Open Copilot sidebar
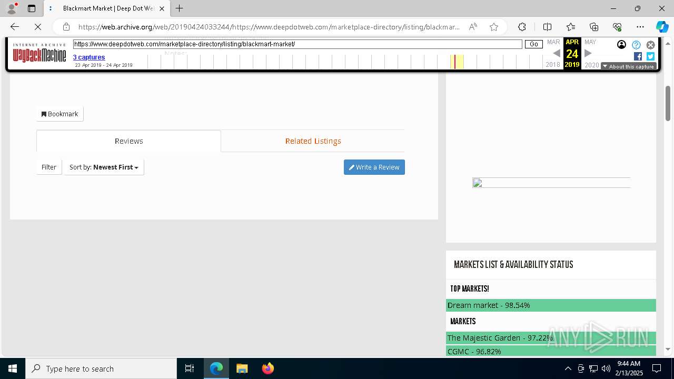Viewport: 674px width, 379px height. point(662,27)
